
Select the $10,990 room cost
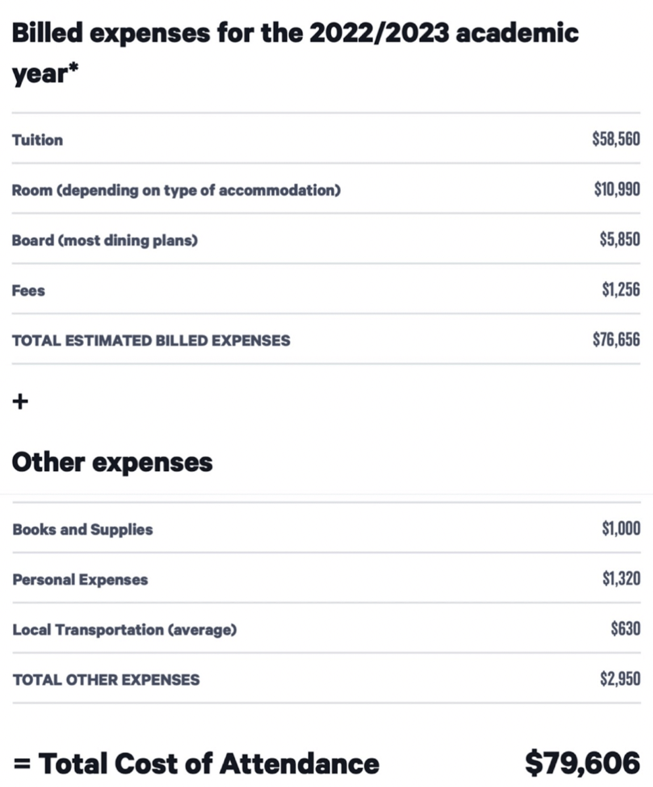pyautogui.click(x=617, y=189)
